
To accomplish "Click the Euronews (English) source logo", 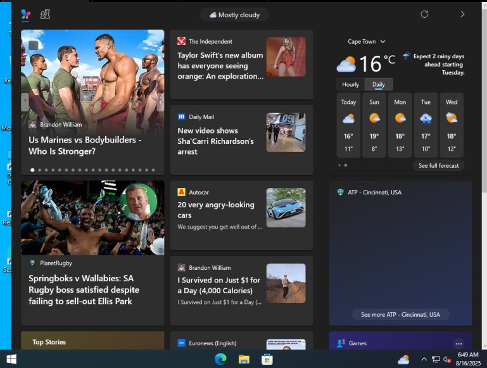I will point(181,343).
